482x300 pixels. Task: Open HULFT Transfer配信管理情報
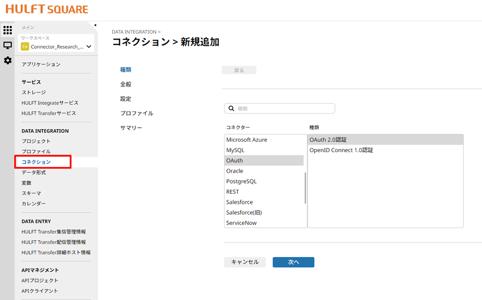click(53, 242)
